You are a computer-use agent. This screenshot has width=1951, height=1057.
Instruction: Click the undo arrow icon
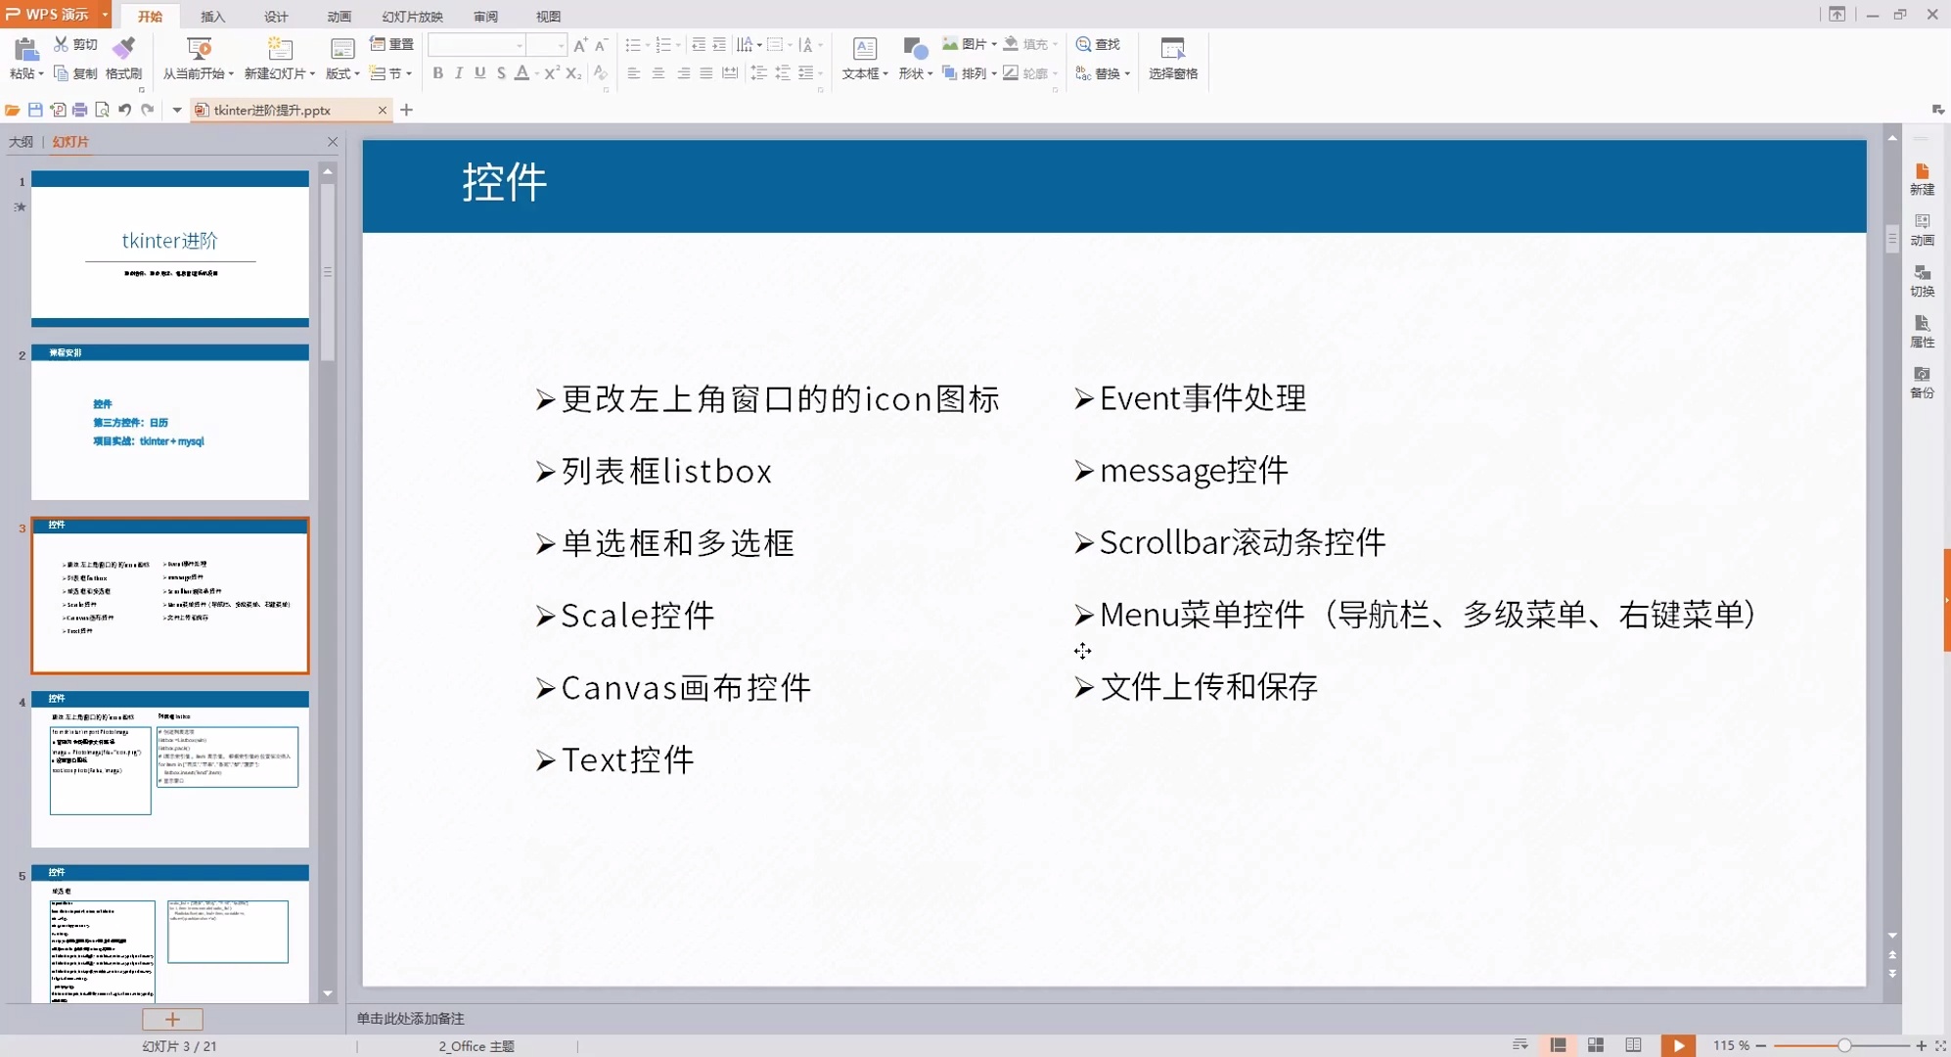pyautogui.click(x=125, y=110)
